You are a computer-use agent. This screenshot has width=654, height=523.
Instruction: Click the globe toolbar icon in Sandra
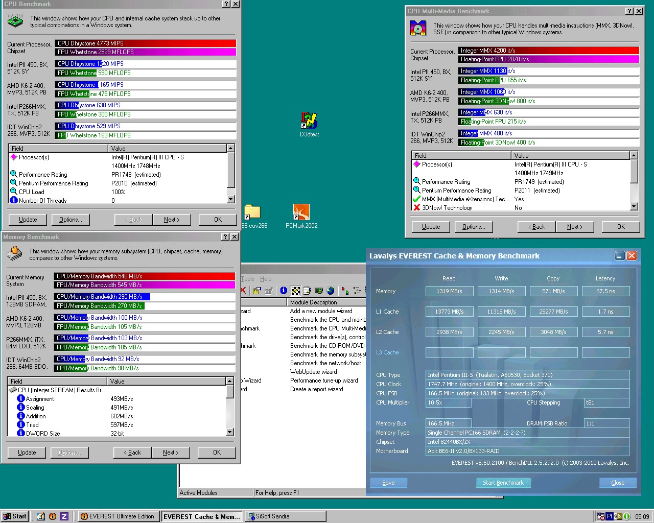point(331,291)
